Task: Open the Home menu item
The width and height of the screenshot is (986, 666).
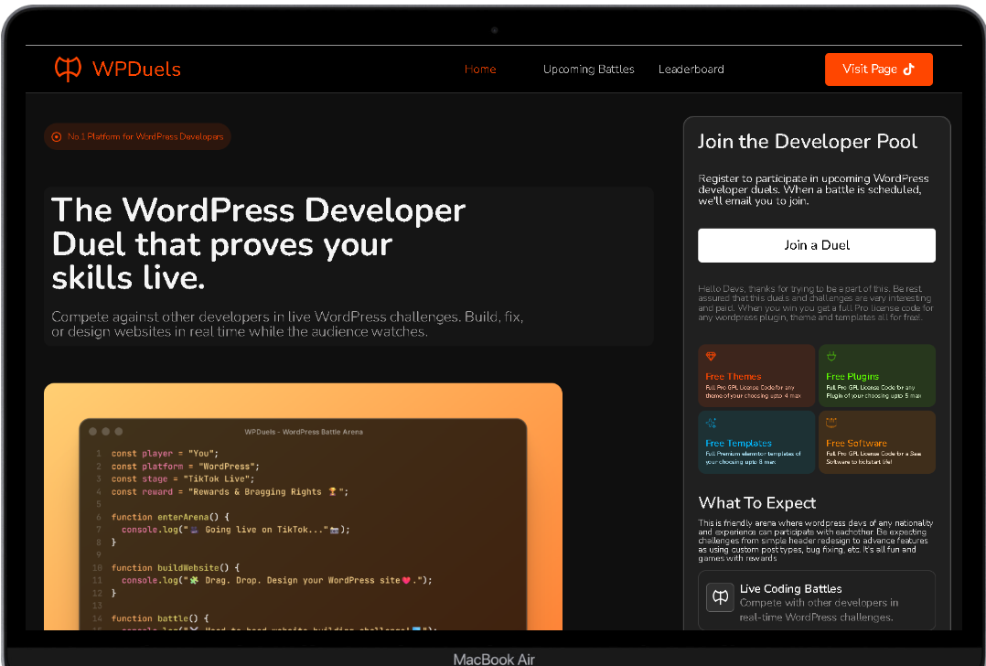Action: tap(480, 70)
